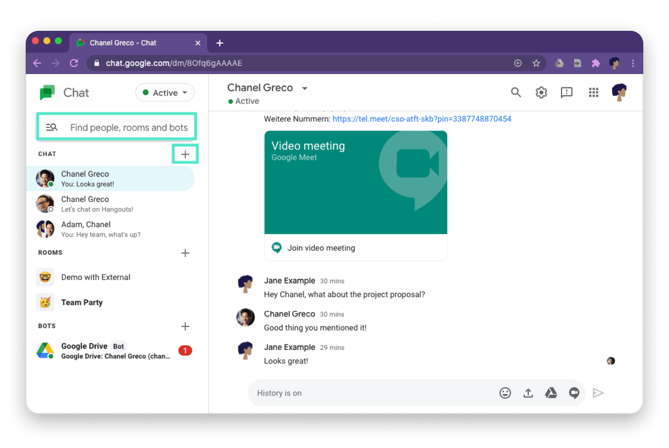
Task: Add a bot with plus icon
Action: [x=185, y=326]
